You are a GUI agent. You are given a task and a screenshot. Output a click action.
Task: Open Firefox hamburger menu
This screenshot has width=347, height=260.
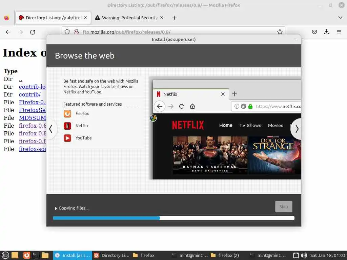(339, 32)
